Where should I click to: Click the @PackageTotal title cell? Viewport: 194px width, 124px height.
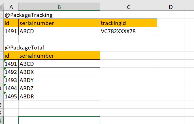click(26, 48)
